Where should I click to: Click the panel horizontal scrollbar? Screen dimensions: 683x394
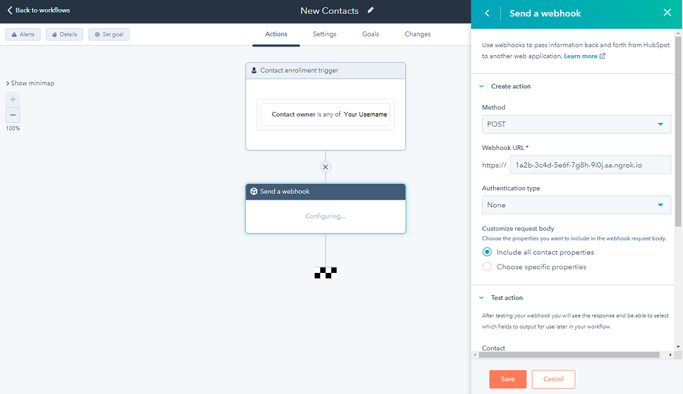(x=569, y=355)
